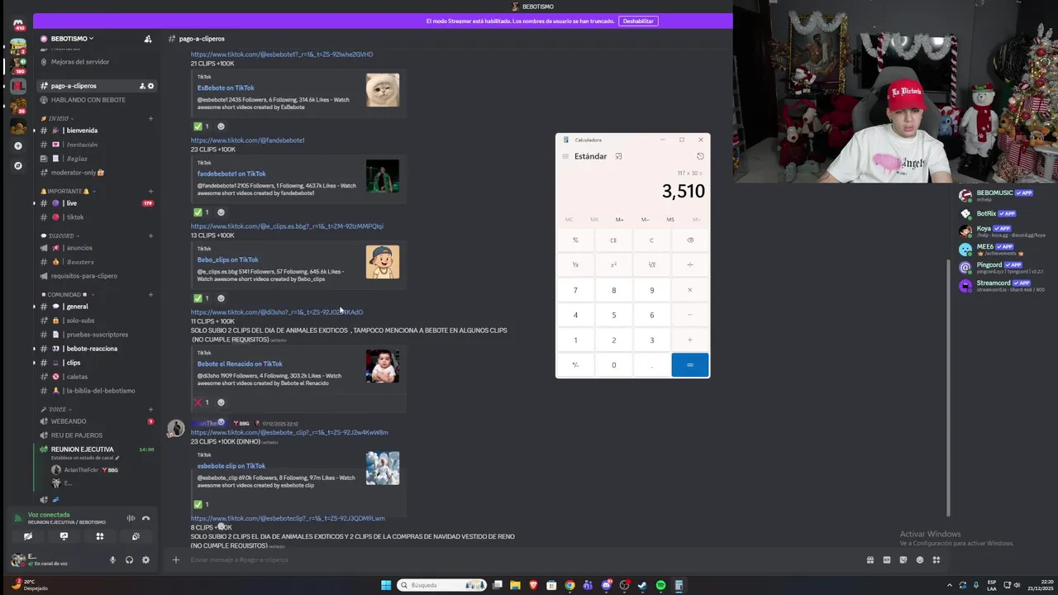
Task: Open apps icon in message bar
Action: click(x=936, y=560)
